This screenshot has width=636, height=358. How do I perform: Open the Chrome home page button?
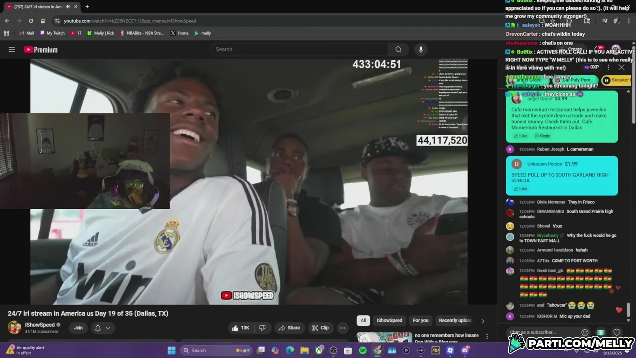click(x=43, y=21)
